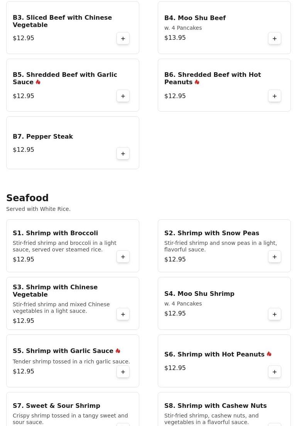Click the flame icon next to B6

197,82
